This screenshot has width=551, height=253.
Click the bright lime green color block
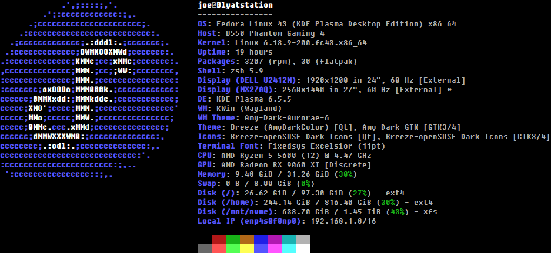point(233,248)
